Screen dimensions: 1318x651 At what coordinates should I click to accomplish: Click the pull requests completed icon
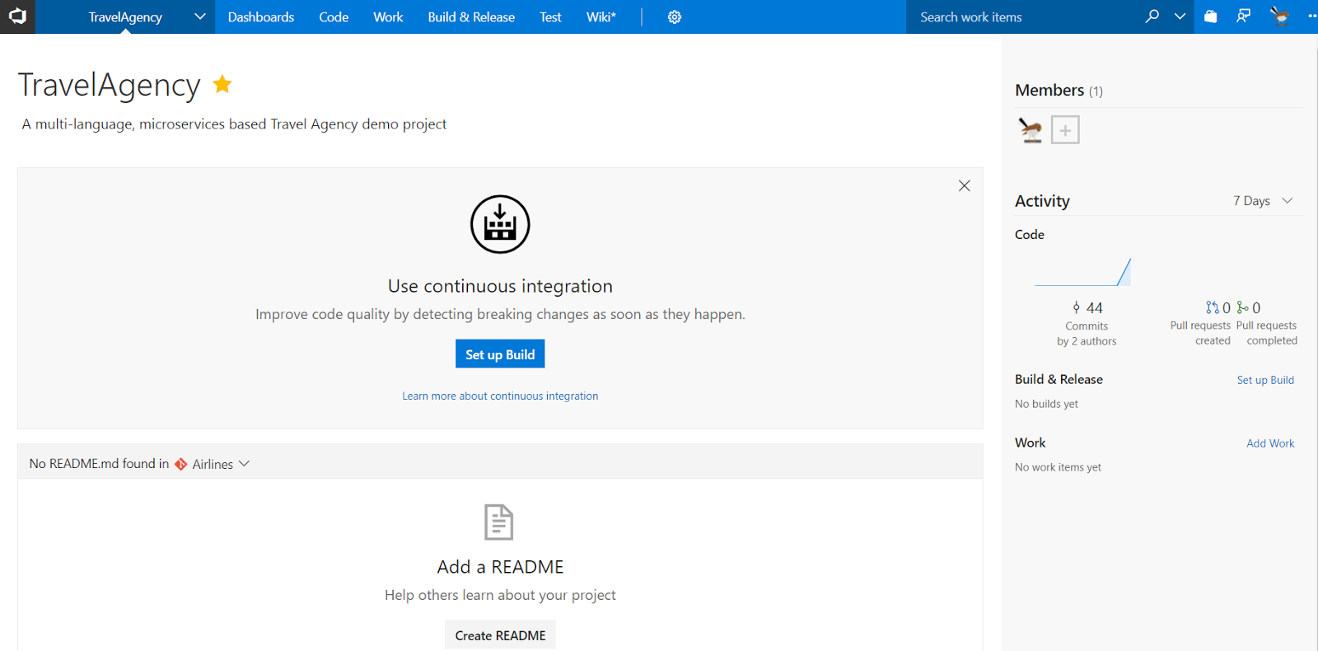[1243, 307]
